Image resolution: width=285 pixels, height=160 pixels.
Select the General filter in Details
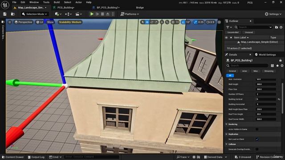click(x=232, y=71)
